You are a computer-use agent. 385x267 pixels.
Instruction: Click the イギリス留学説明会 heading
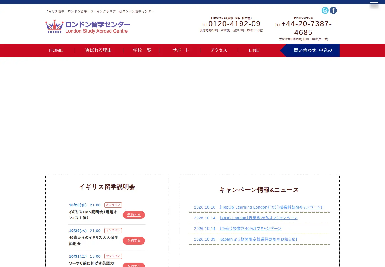(107, 187)
